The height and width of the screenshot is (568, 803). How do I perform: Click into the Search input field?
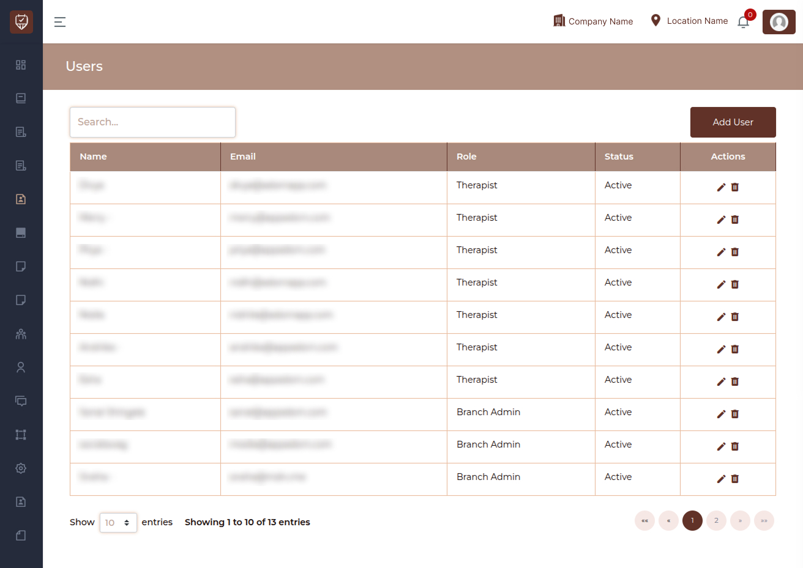click(x=152, y=122)
